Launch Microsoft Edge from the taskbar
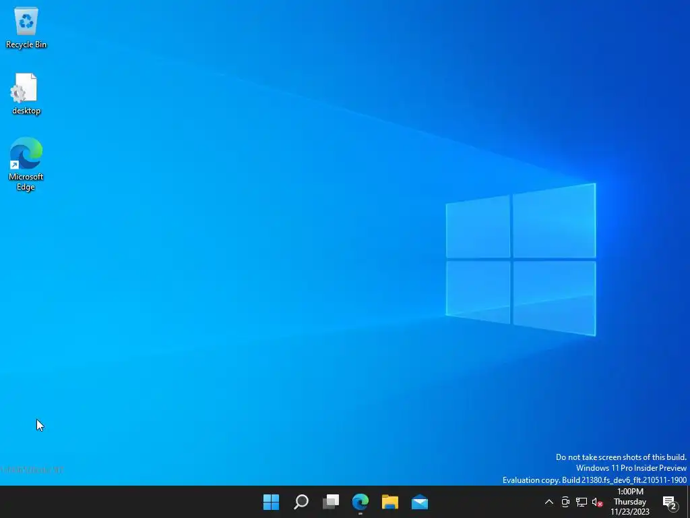This screenshot has width=690, height=518. click(x=360, y=502)
